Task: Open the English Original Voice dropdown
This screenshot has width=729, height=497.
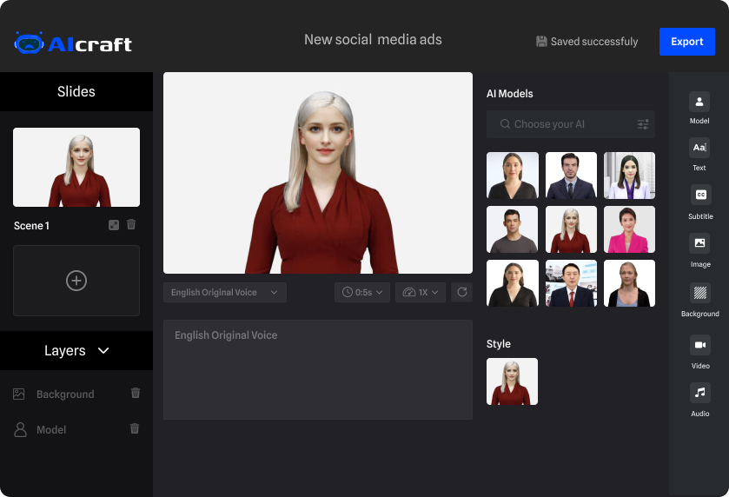Action: (x=224, y=293)
